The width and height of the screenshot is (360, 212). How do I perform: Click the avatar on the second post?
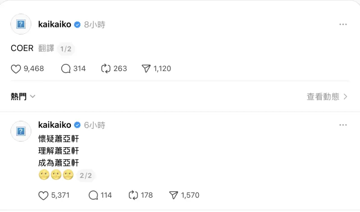tap(21, 131)
